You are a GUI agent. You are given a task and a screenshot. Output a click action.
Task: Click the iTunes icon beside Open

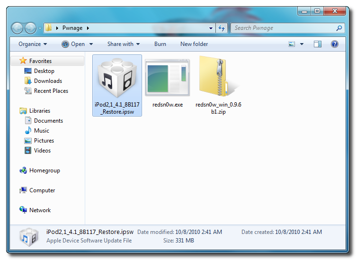pyautogui.click(x=65, y=44)
